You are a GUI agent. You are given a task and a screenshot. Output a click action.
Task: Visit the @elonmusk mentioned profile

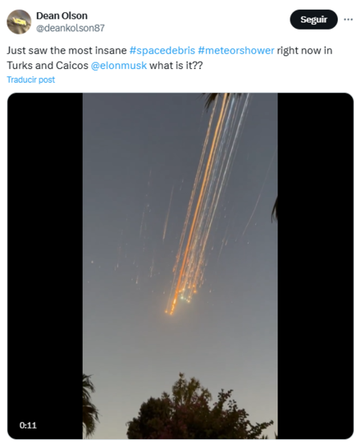119,65
